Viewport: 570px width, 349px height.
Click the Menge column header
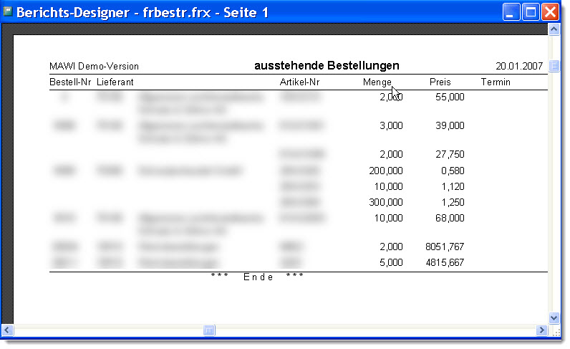pos(377,82)
